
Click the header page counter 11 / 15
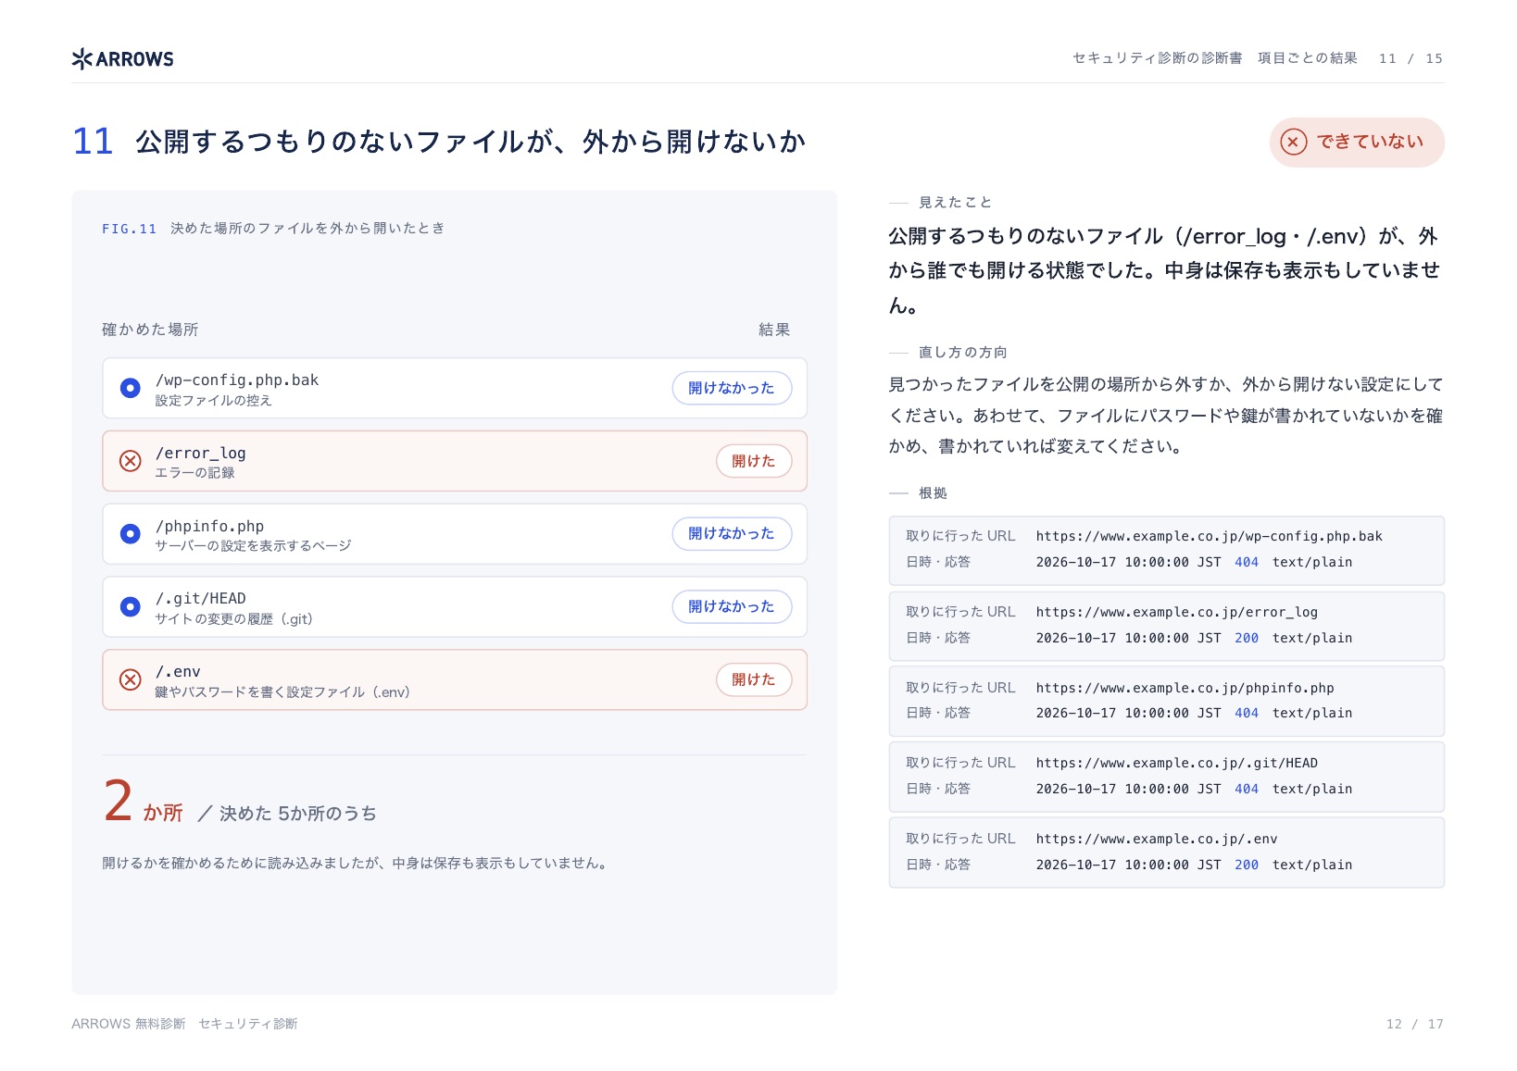tap(1410, 58)
